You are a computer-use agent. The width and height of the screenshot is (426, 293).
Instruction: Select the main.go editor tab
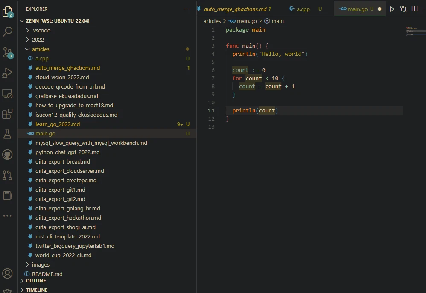(357, 9)
